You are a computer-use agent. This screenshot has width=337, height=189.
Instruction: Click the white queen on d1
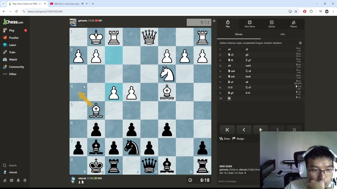149,37
